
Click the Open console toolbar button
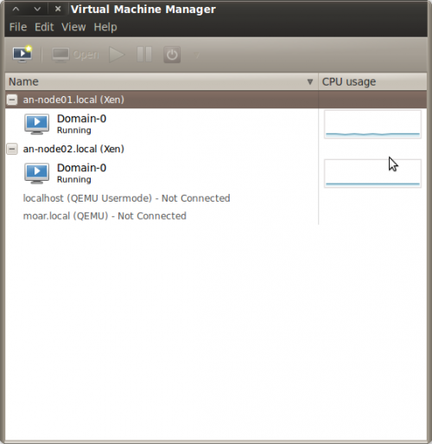click(75, 55)
